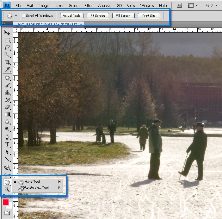
Task: Select the Horizontal Type tool
Action: [x=7, y=144]
